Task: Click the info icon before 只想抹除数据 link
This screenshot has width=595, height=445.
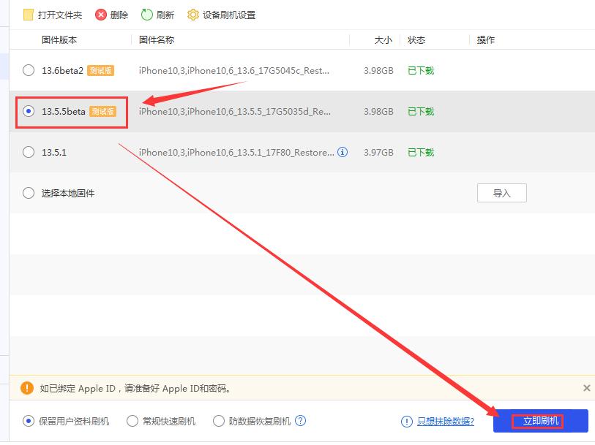Action: (406, 421)
